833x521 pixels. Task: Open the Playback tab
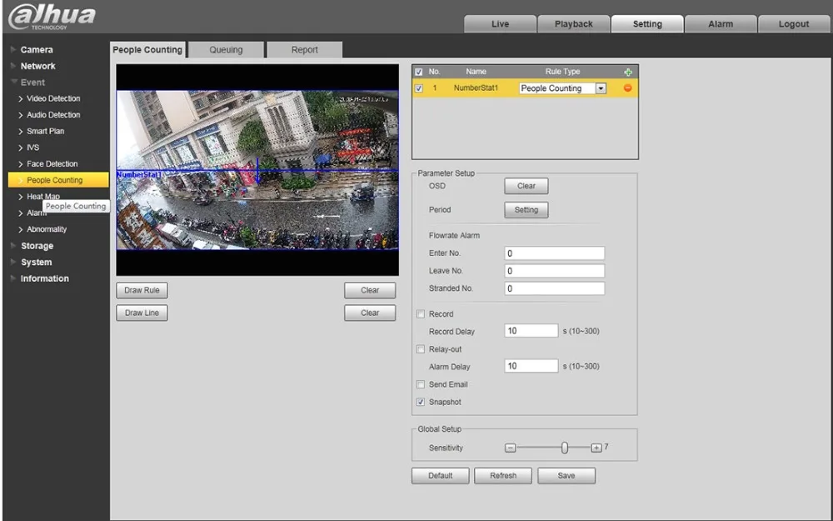tap(573, 24)
